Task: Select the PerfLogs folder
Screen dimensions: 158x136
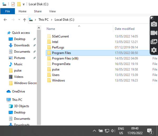Action: (58, 47)
